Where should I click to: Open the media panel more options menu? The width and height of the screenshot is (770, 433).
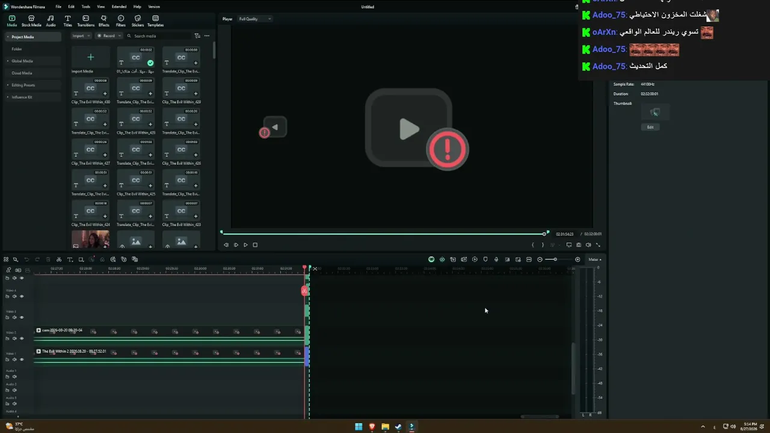207,36
